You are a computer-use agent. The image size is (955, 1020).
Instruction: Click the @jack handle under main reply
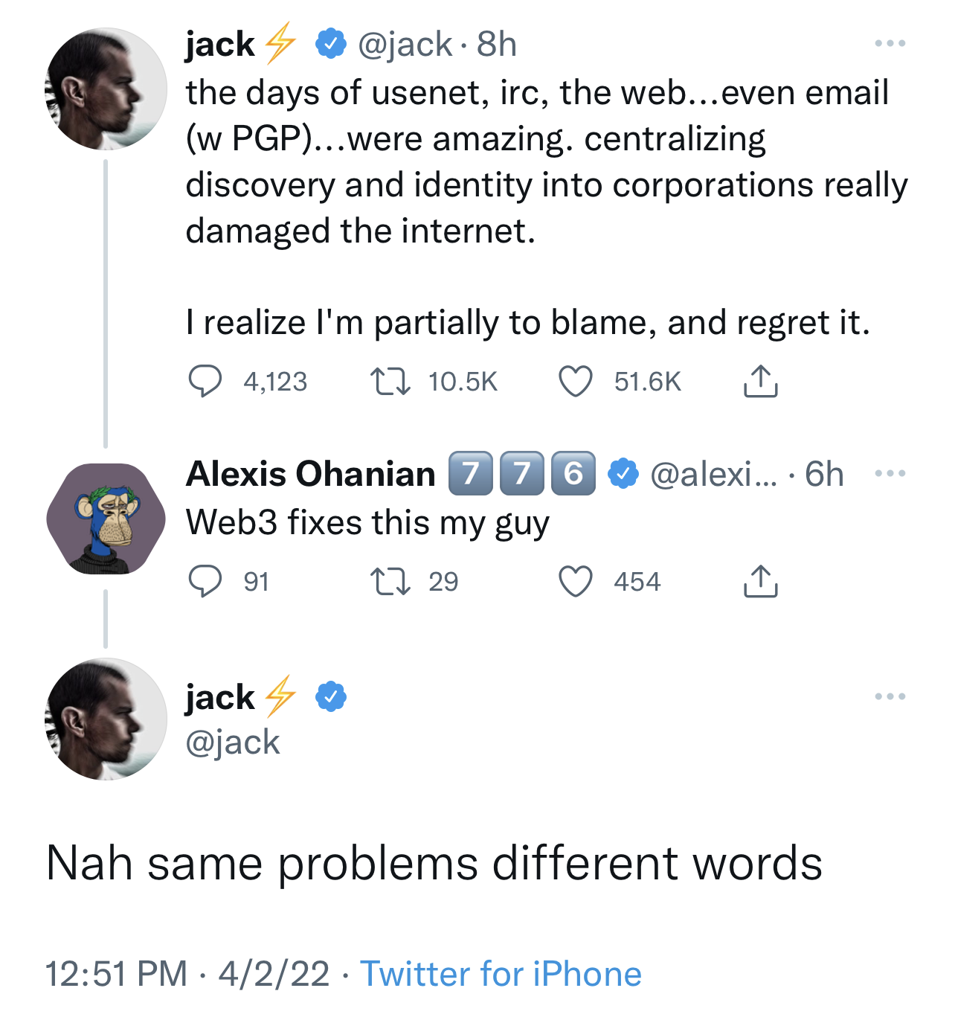232,742
